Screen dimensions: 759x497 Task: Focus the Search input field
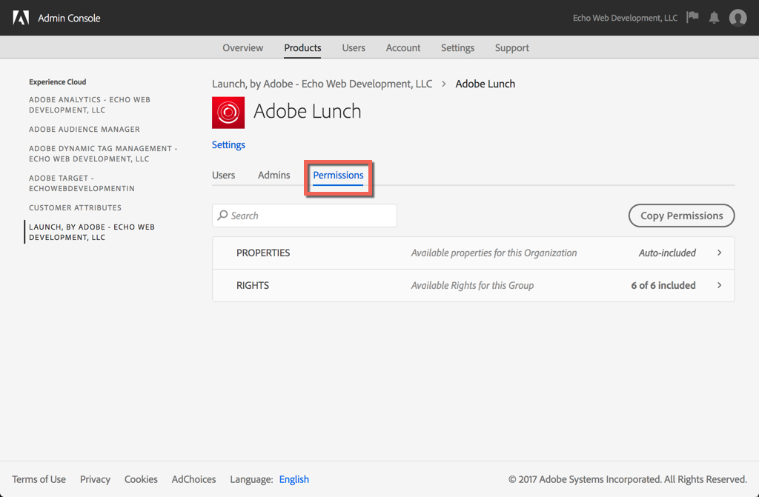305,216
